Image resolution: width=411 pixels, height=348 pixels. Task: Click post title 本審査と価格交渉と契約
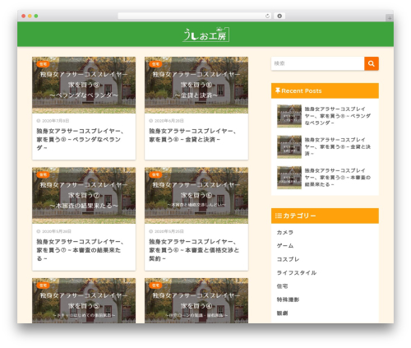pos(194,250)
